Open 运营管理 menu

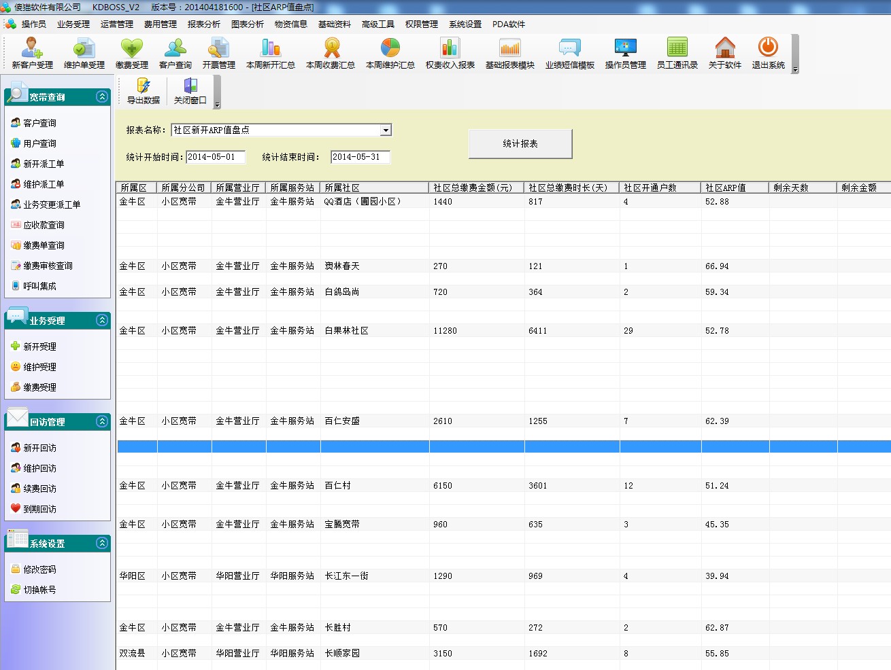117,24
